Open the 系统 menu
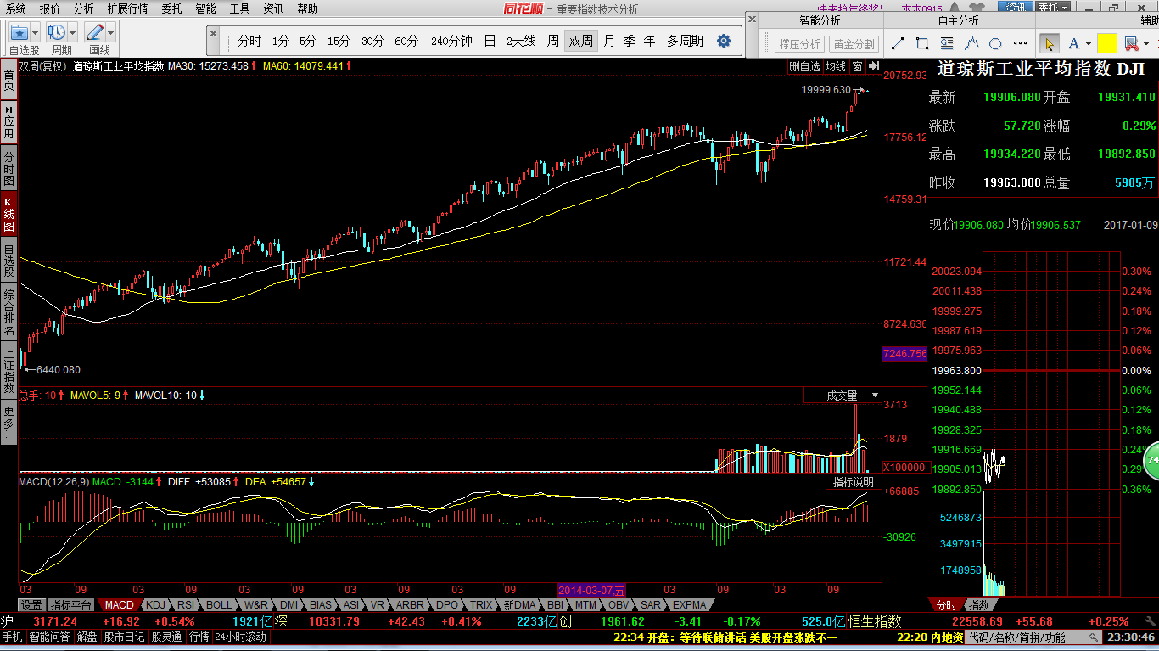This screenshot has height=651, width=1159. [x=16, y=8]
